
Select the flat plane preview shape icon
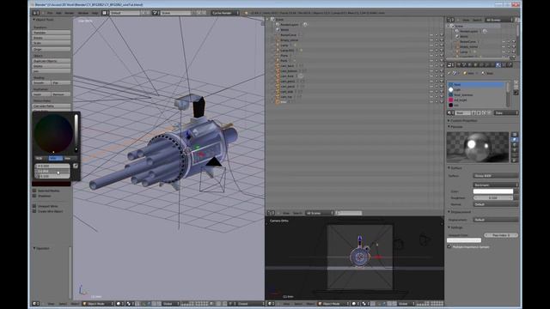tap(515, 135)
